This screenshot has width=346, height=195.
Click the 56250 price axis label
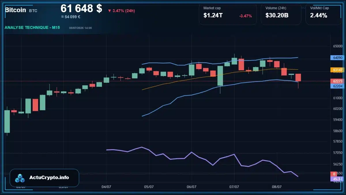click(x=338, y=164)
